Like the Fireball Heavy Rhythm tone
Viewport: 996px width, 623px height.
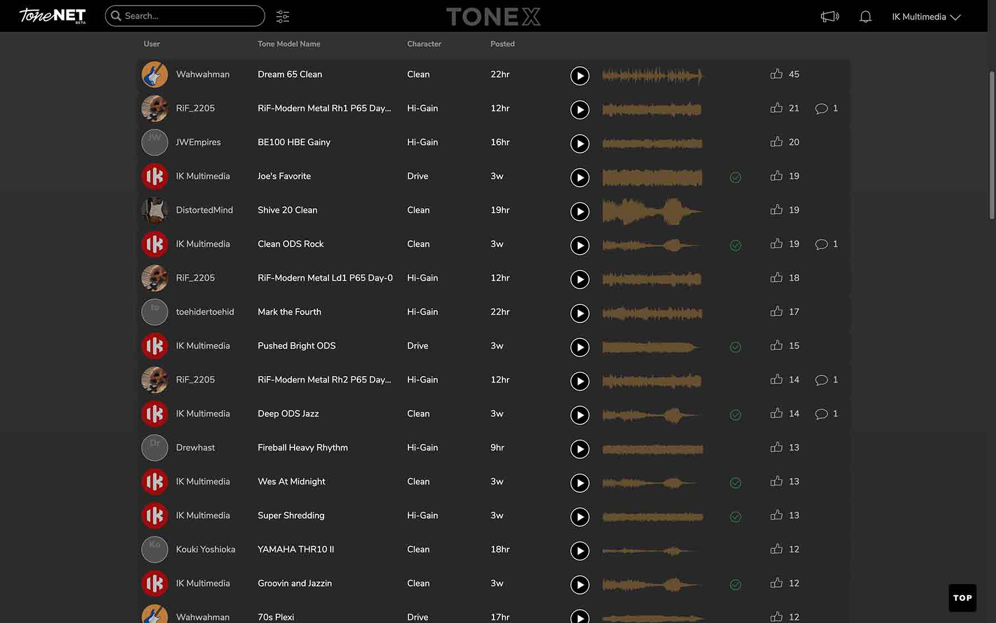776,447
